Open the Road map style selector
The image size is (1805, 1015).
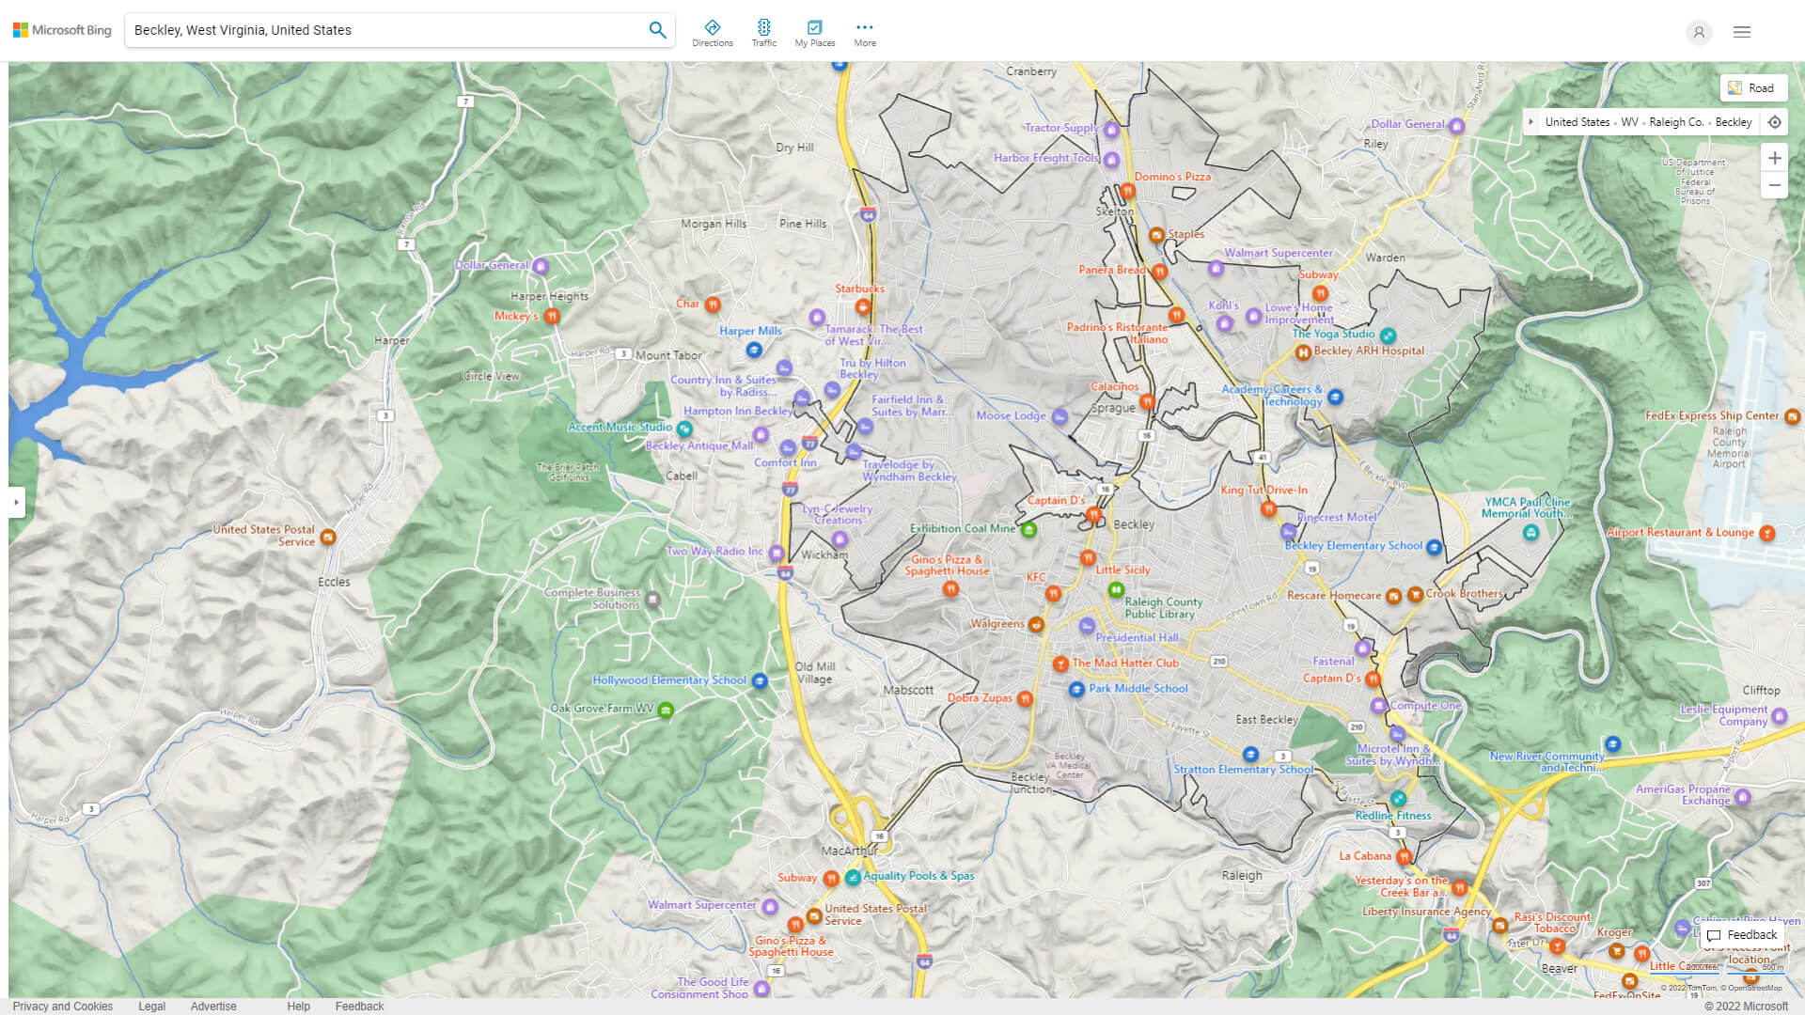(x=1753, y=87)
